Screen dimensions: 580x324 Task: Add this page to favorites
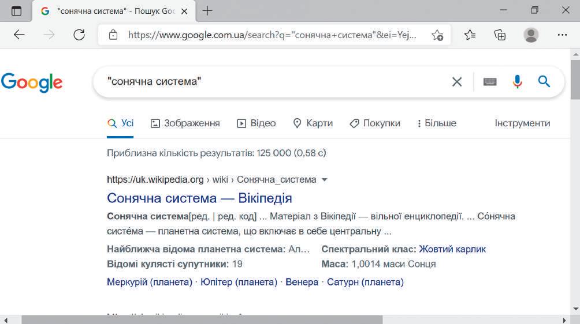pos(437,35)
